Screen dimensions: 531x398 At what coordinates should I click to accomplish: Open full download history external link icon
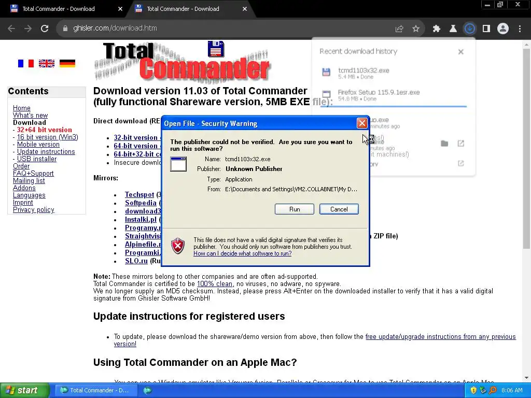click(x=461, y=163)
